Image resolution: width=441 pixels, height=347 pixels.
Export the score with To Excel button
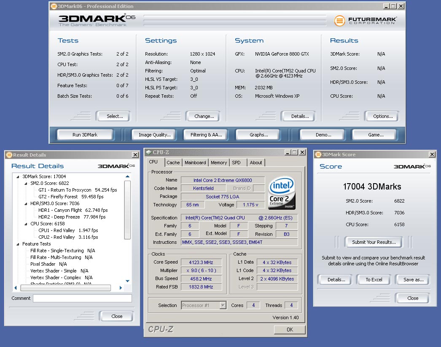coord(374,280)
